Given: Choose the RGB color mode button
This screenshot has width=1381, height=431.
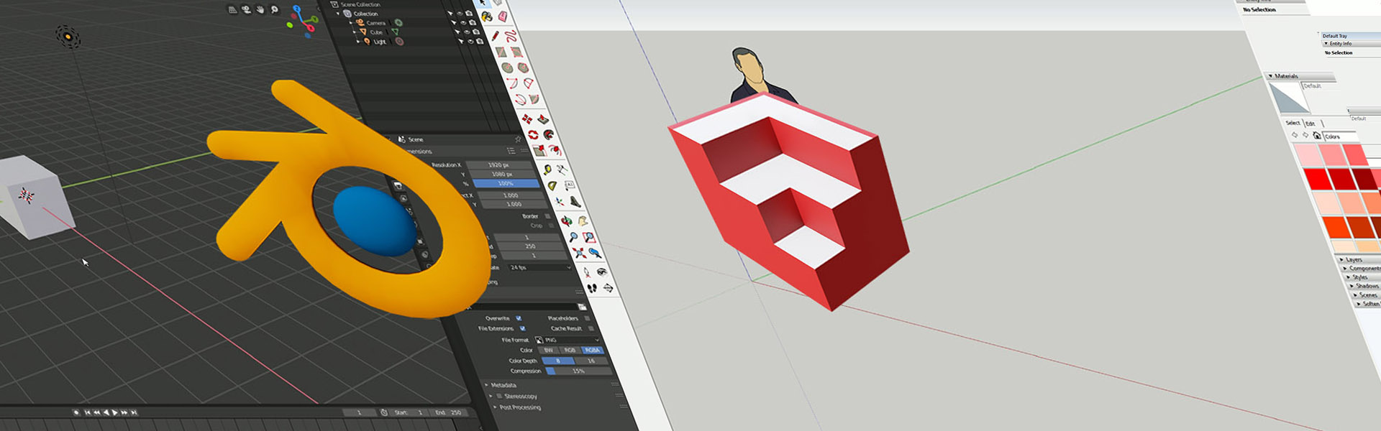Looking at the screenshot, I should pyautogui.click(x=570, y=350).
